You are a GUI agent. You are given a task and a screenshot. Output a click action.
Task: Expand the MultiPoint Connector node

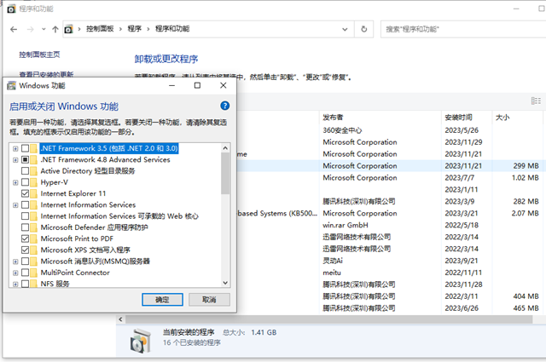point(15,273)
